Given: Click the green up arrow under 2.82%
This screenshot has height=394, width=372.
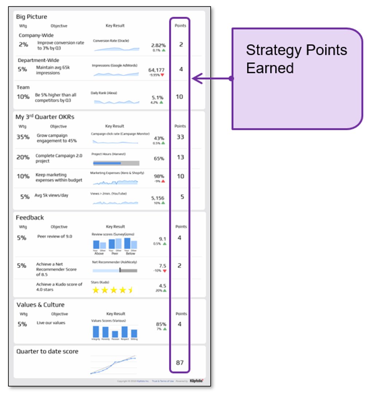Looking at the screenshot, I should point(164,50).
